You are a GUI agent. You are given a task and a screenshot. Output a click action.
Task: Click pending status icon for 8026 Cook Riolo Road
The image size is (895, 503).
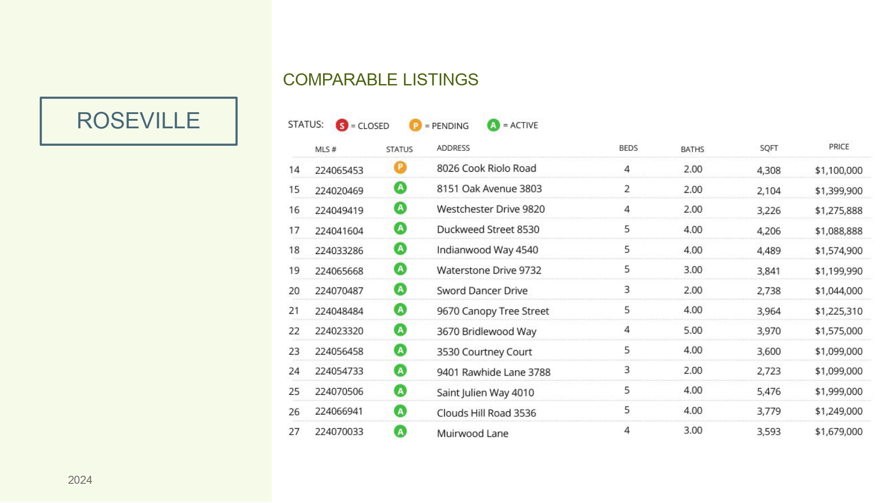coord(400,167)
